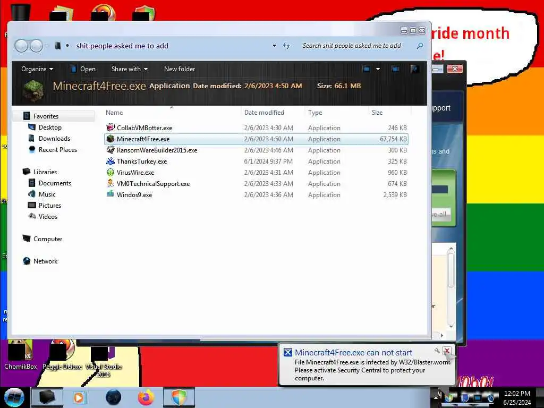
Task: Click the Show preview pane icon
Action: coord(395,69)
